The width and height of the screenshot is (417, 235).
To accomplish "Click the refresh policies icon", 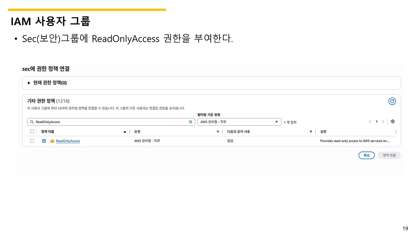I will pyautogui.click(x=392, y=101).
